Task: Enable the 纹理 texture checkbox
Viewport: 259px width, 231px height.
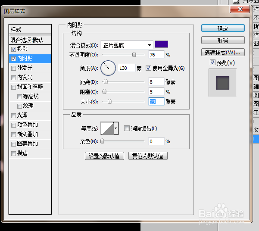Action: 19,106
